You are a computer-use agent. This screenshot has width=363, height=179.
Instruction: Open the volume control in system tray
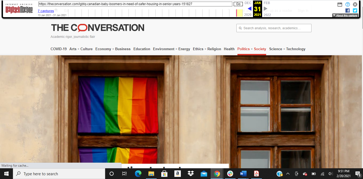pos(331,174)
